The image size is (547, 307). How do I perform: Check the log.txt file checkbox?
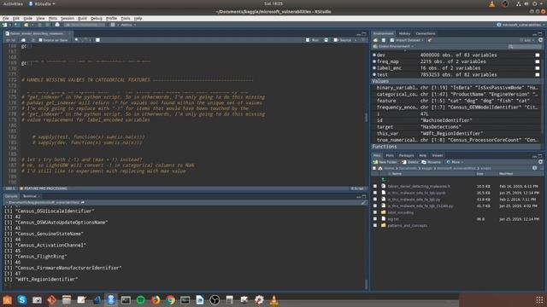375,219
